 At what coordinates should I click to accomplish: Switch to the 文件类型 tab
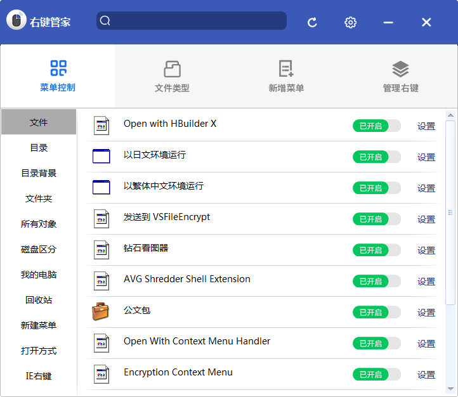pyautogui.click(x=172, y=76)
